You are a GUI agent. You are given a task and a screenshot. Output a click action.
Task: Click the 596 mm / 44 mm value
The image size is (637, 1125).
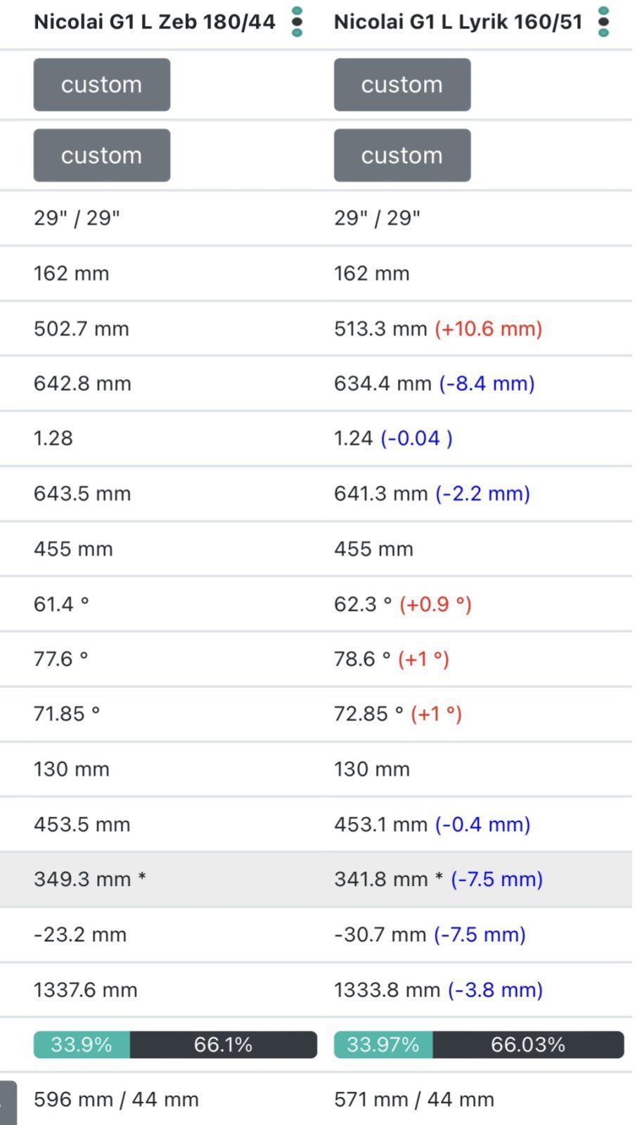coord(117,1100)
